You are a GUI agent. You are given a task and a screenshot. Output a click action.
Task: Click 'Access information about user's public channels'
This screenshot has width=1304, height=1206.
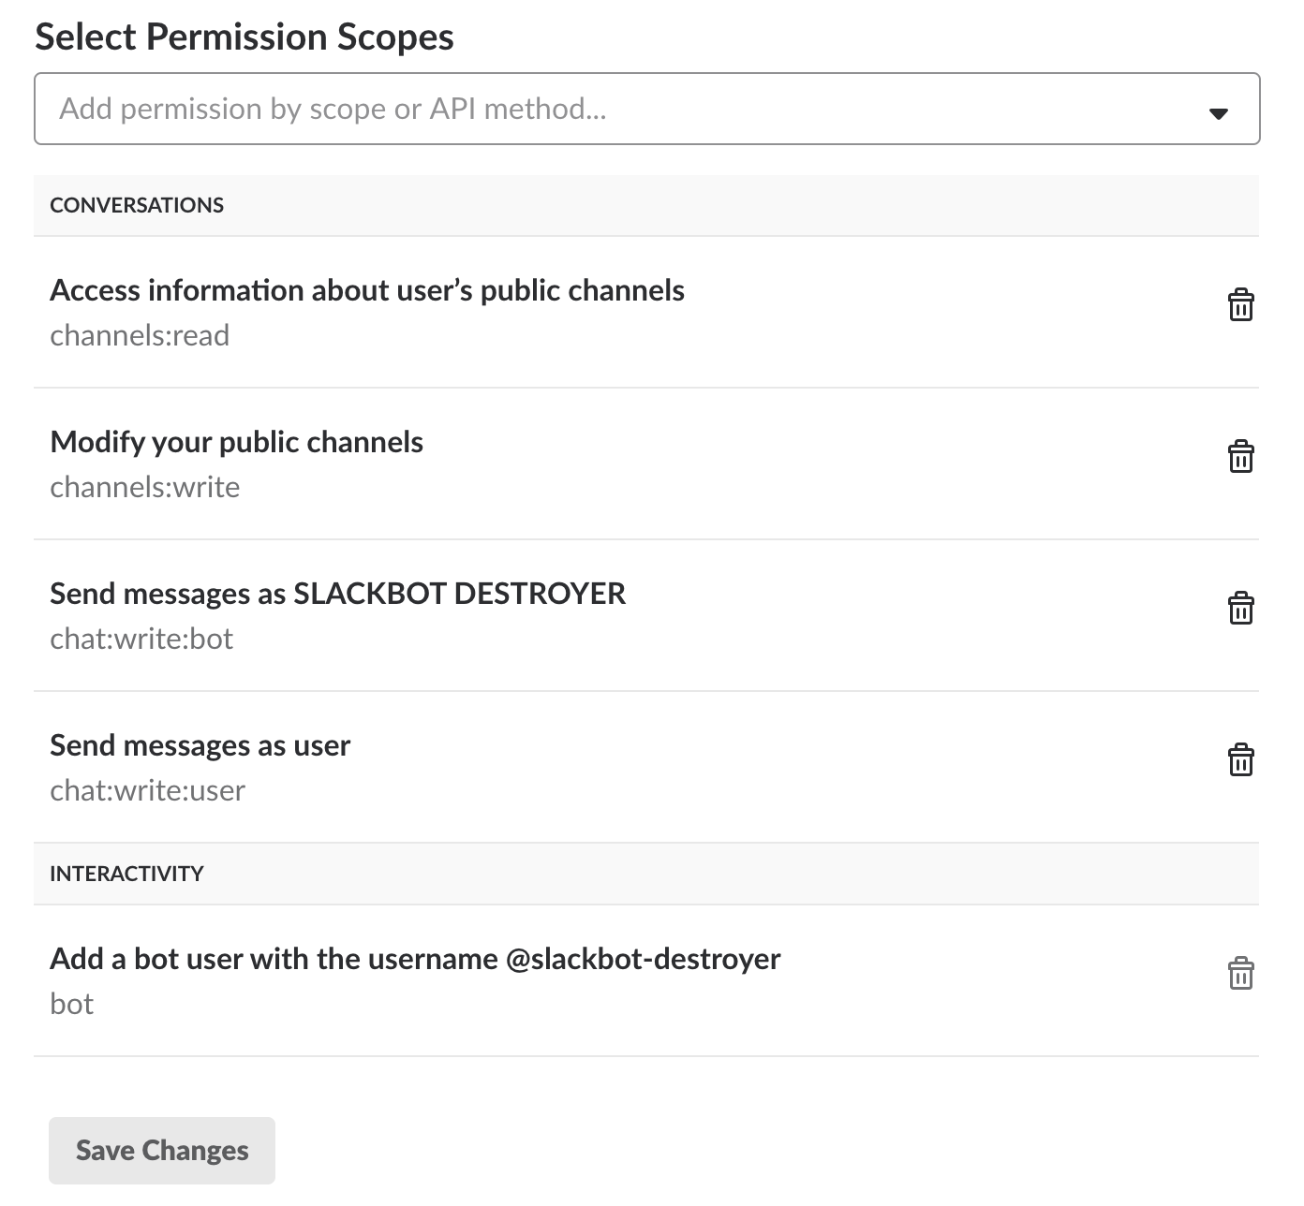pos(367,290)
